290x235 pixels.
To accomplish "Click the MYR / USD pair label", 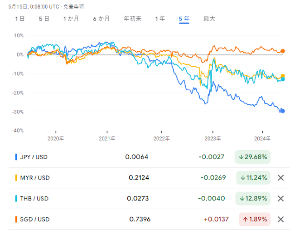I will [35, 178].
